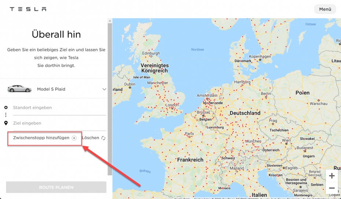Zoom out with the map minus button

pyautogui.click(x=331, y=188)
